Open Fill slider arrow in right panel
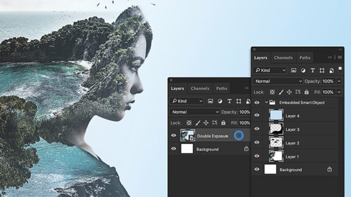351x197 pixels. pyautogui.click(x=339, y=92)
